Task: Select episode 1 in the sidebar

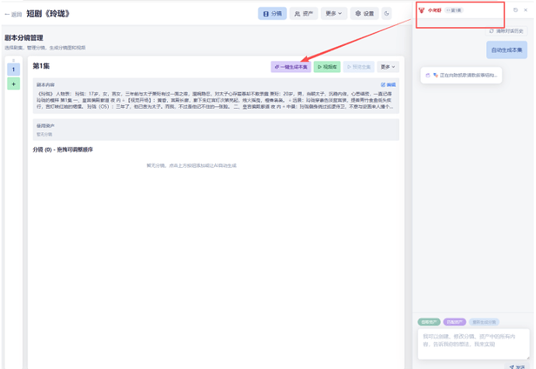Action: (13, 69)
